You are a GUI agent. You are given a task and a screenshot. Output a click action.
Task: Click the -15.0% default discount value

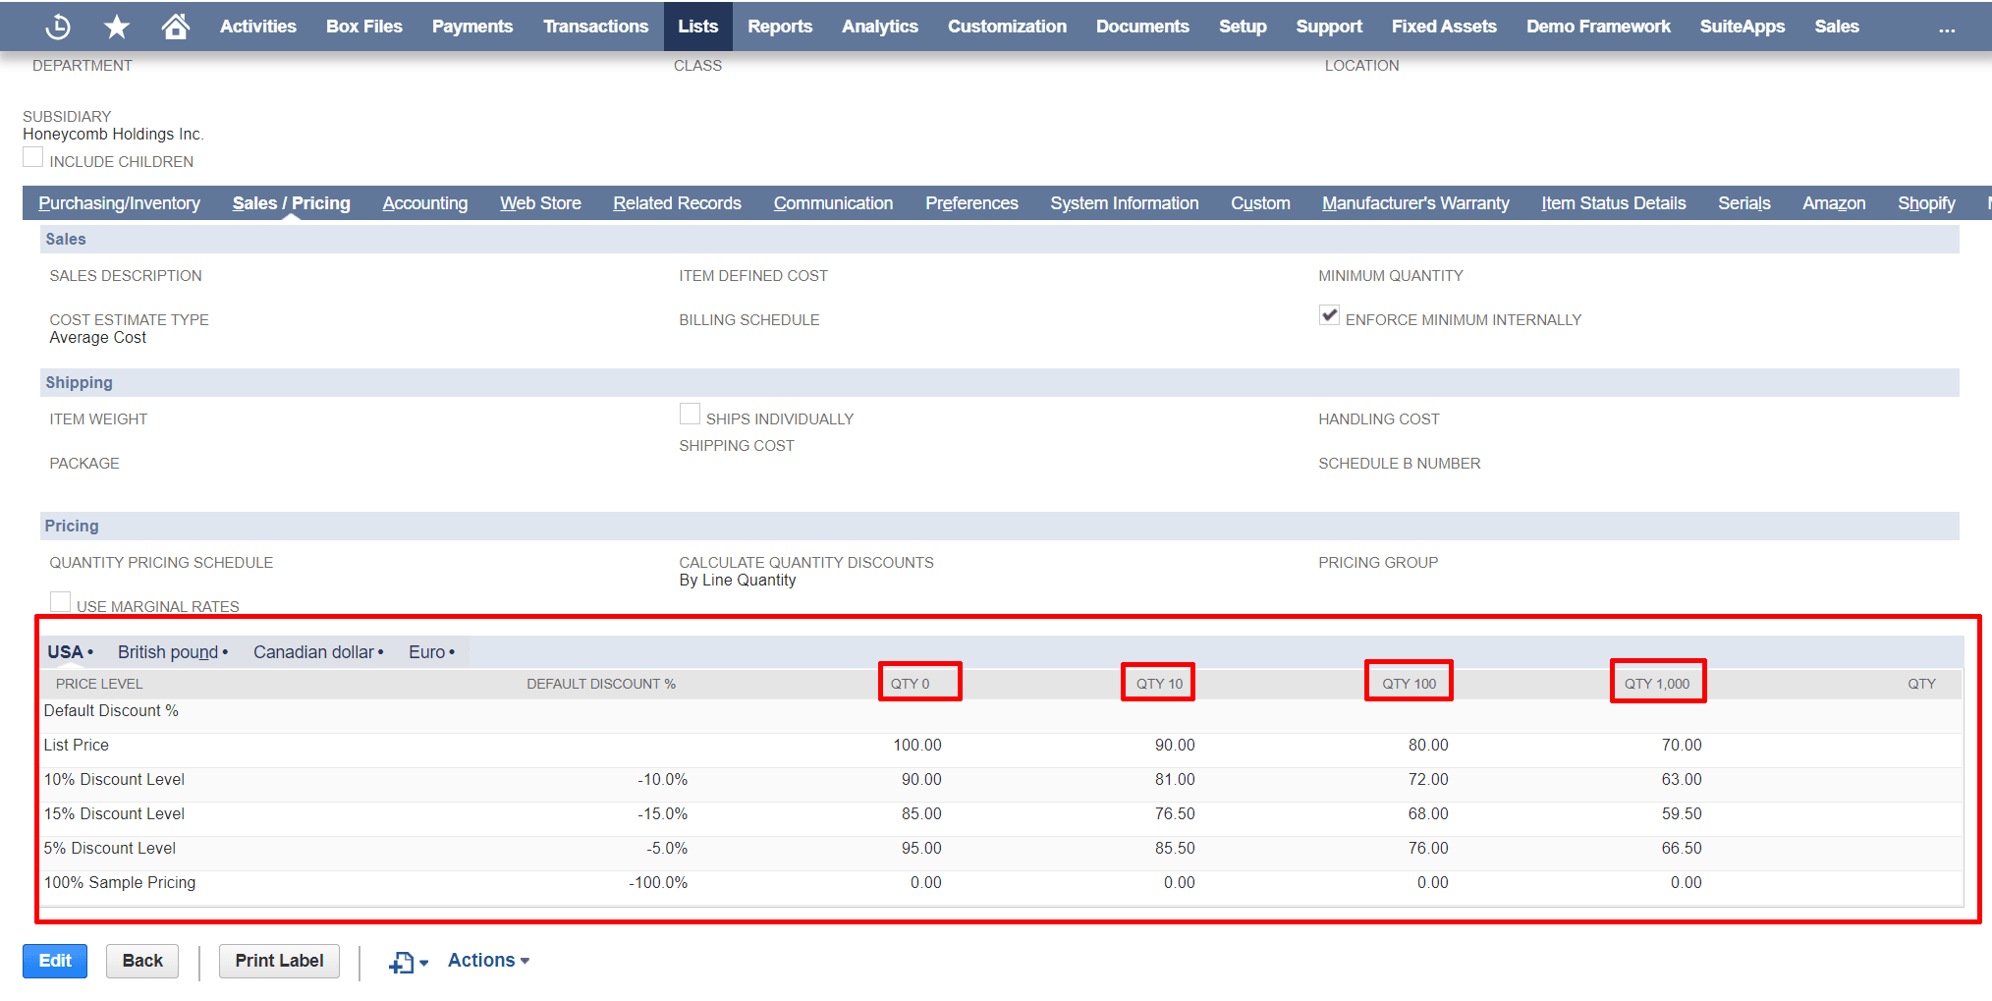[663, 814]
